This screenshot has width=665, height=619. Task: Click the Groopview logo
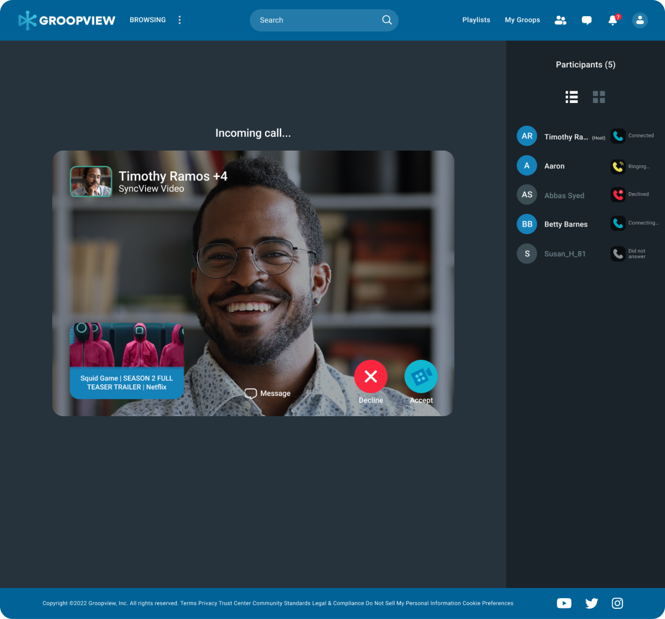coord(67,20)
